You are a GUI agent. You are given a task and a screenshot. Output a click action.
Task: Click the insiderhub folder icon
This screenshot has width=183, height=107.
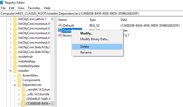15,57
